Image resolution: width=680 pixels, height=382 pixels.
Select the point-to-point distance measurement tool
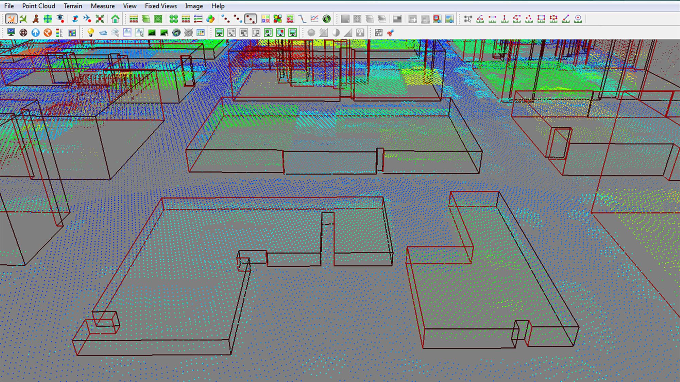click(492, 19)
